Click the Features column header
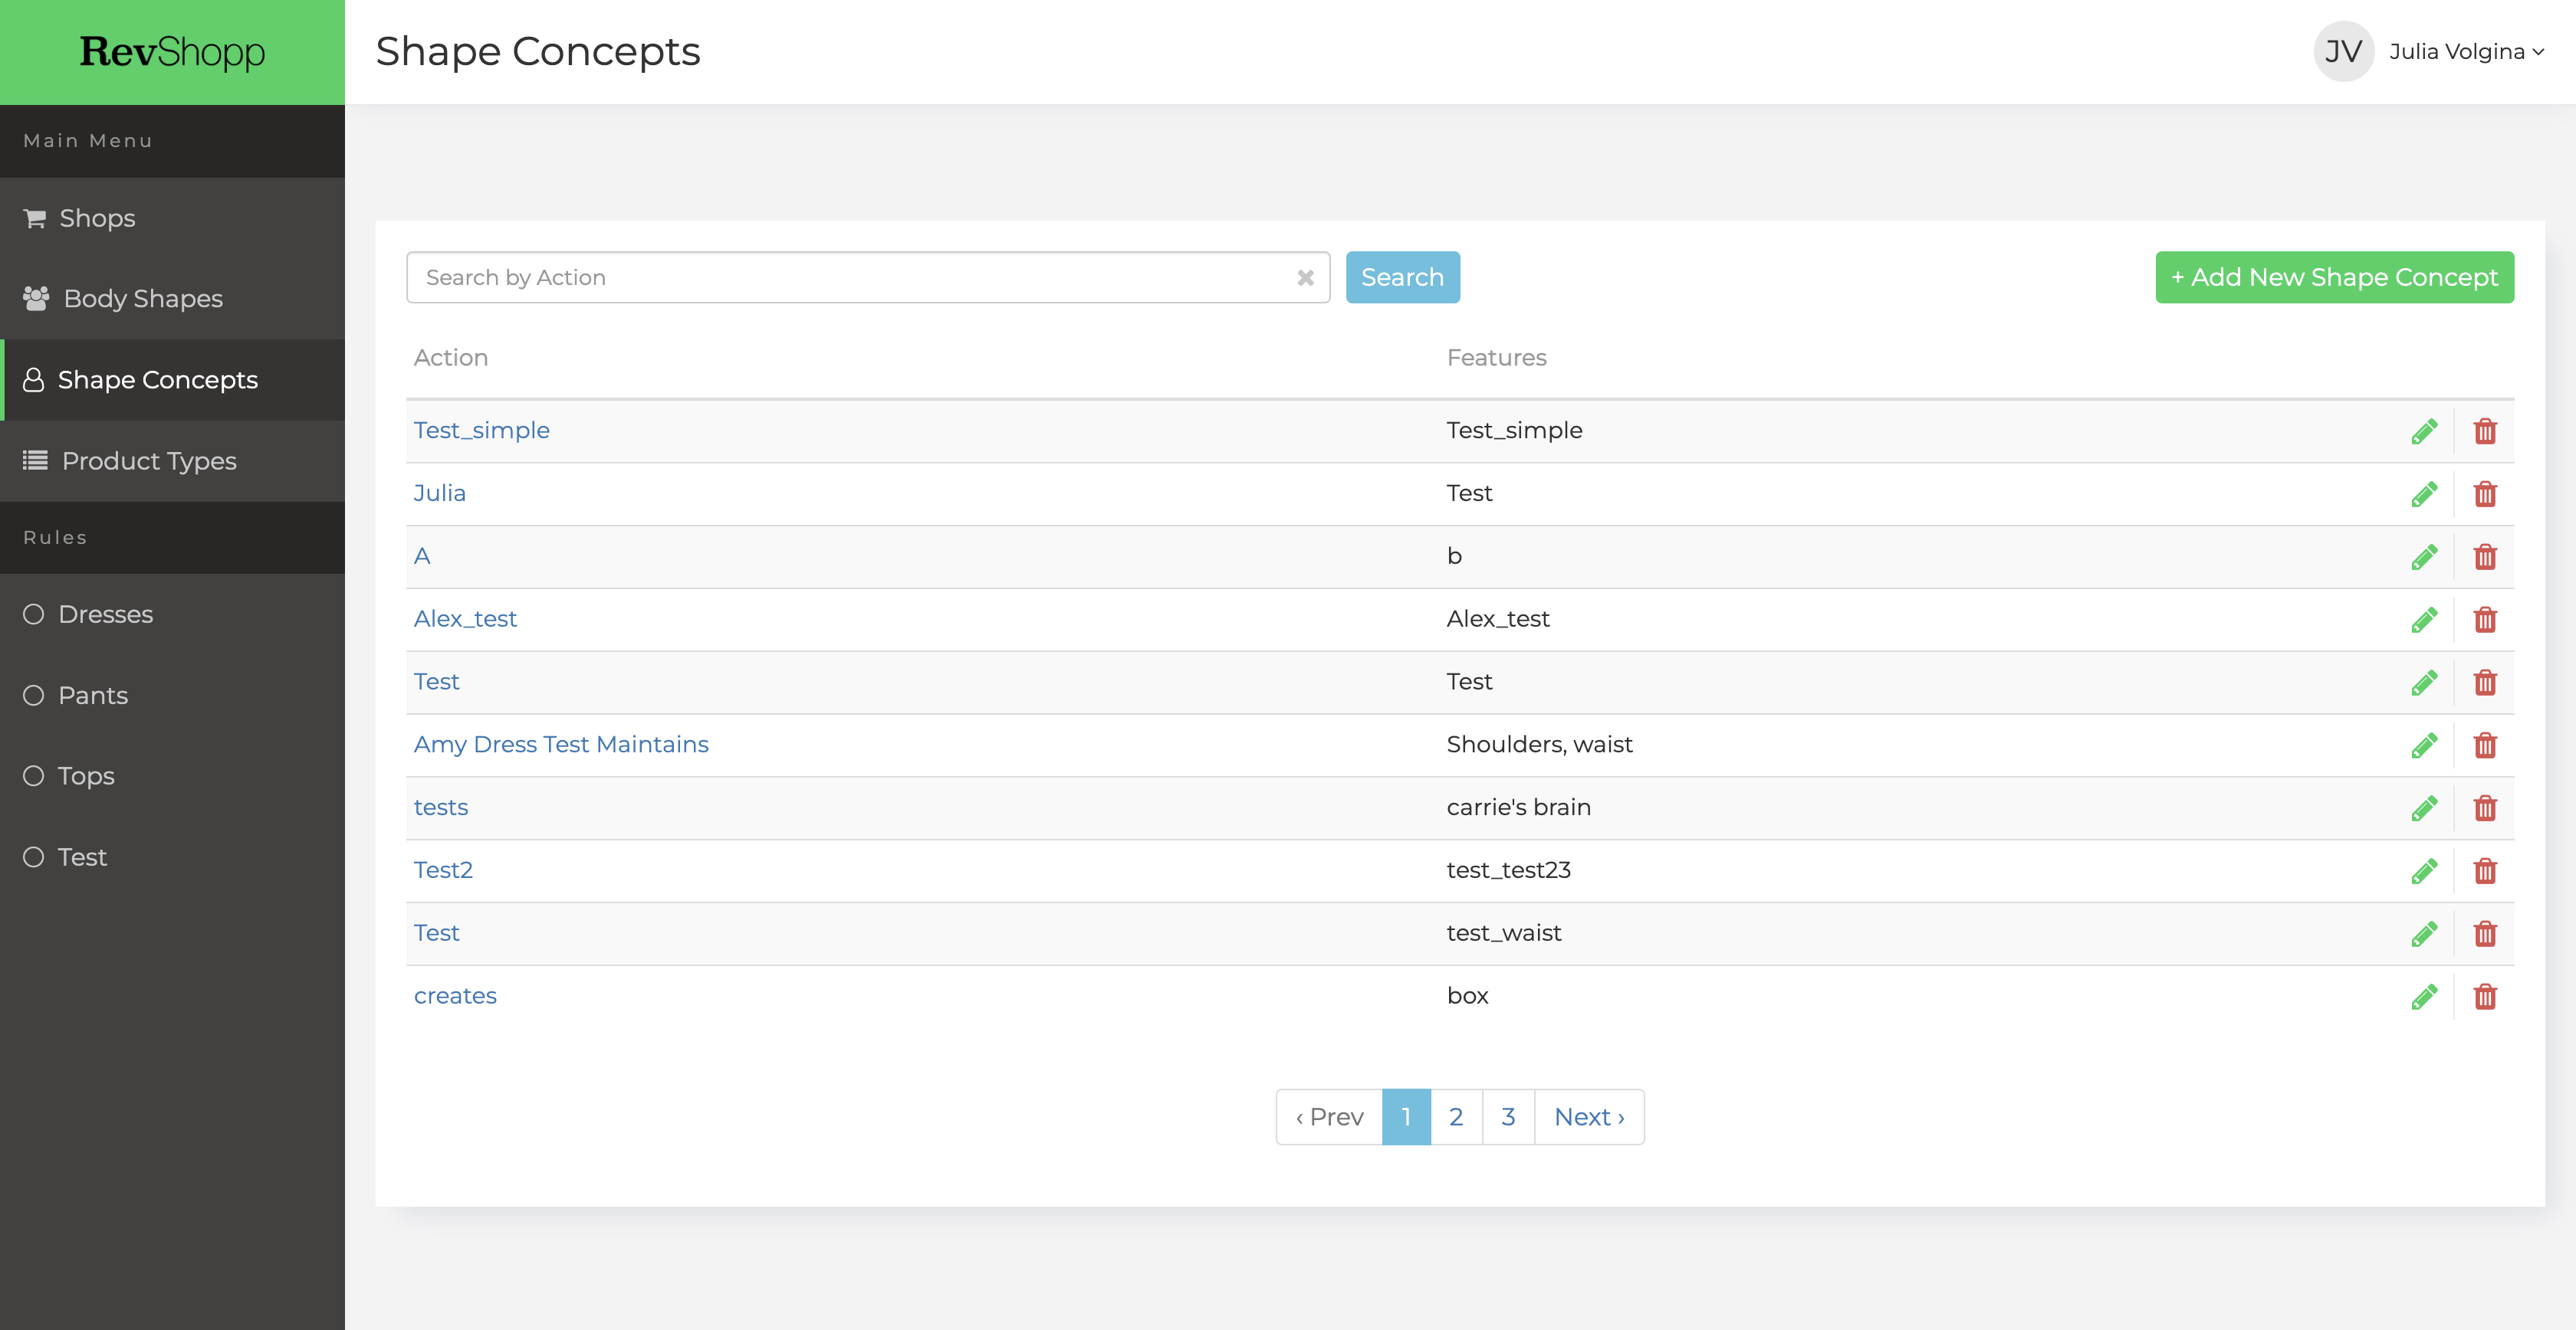Viewport: 2576px width, 1330px height. 1496,358
